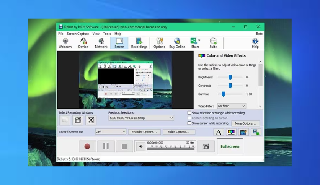
Task: Click the audio level meter bar
Action: pyautogui.click(x=171, y=149)
